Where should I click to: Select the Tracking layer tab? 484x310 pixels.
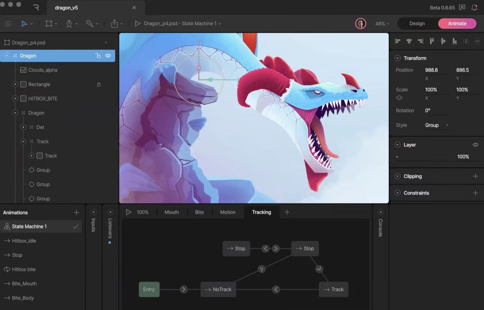tap(261, 212)
